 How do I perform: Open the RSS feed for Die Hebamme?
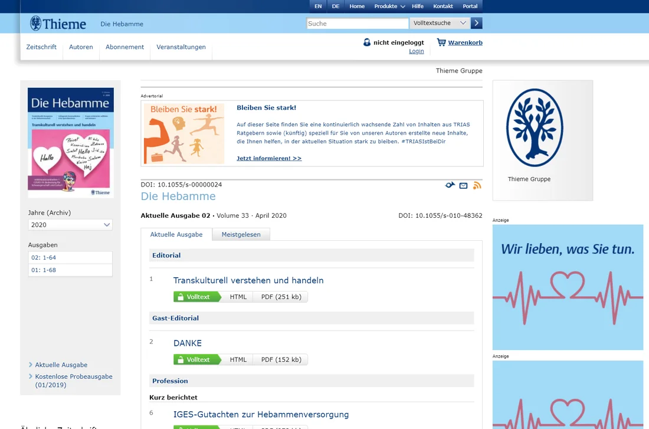click(x=477, y=185)
